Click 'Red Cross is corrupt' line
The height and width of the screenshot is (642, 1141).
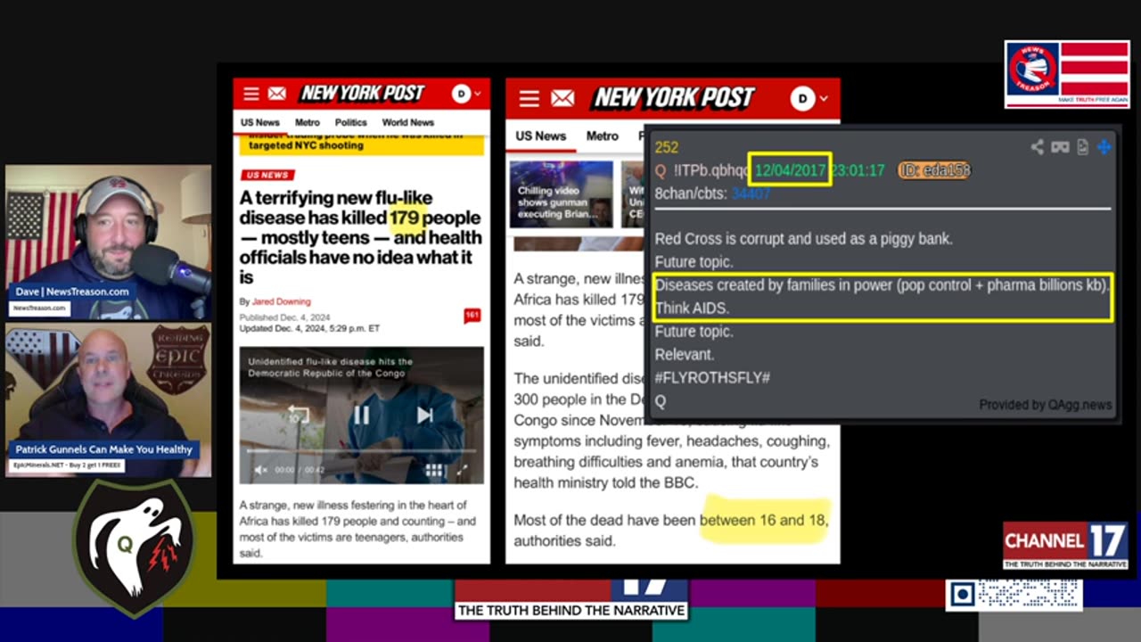point(804,239)
